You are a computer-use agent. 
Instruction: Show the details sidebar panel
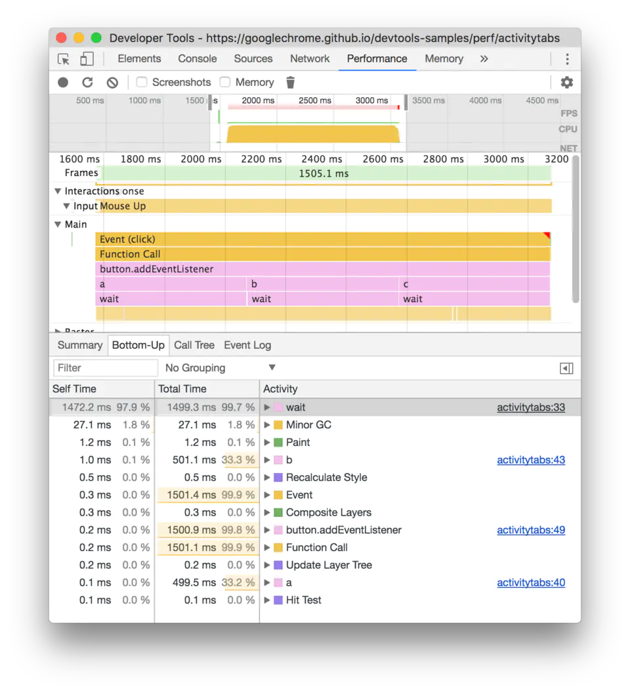(566, 368)
